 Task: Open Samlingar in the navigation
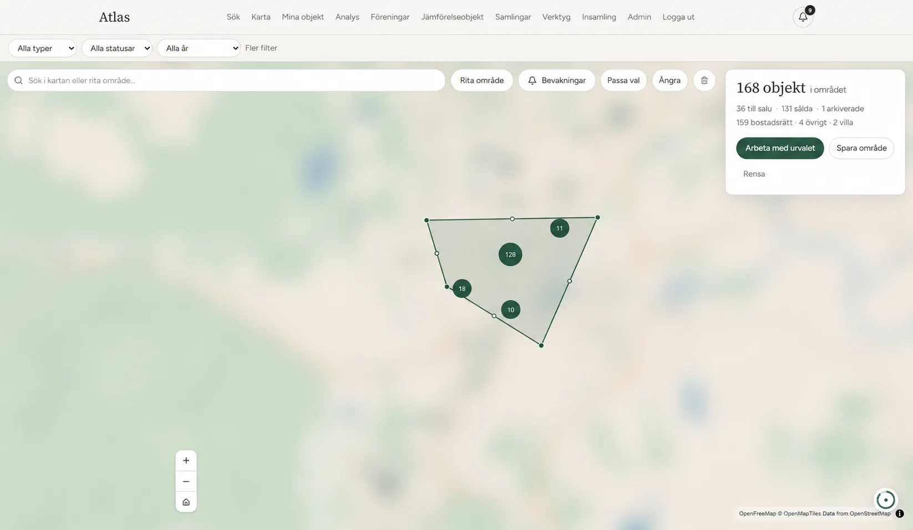[x=513, y=17]
